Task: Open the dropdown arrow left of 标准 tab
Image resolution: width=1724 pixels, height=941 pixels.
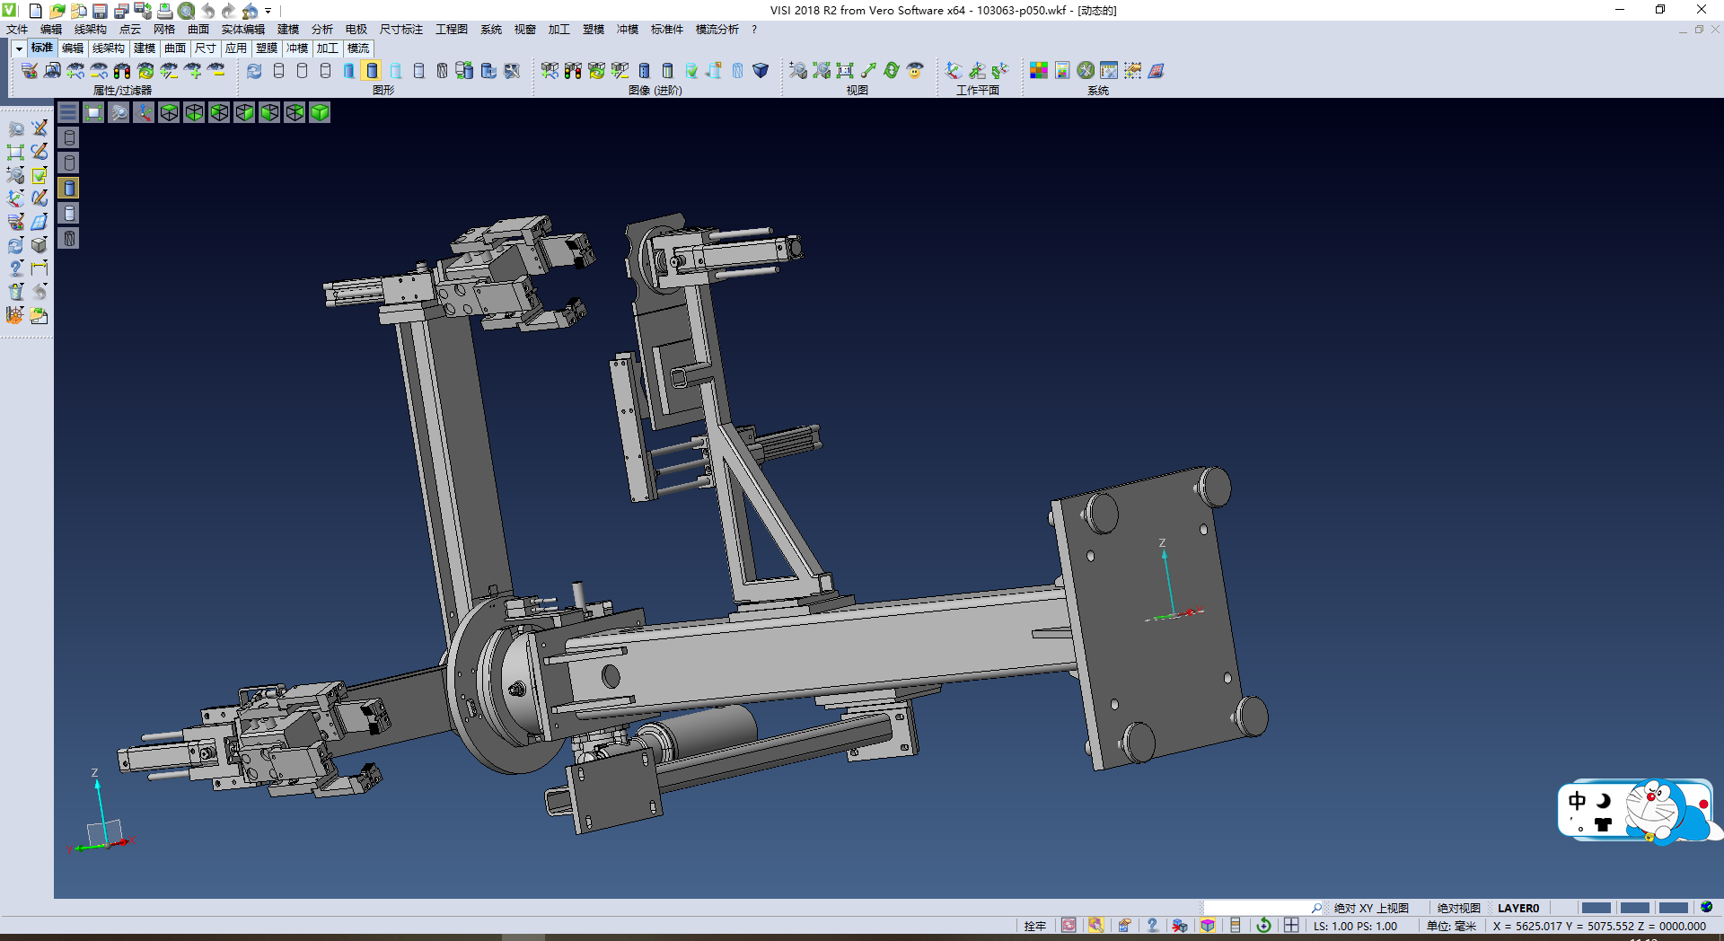Action: coord(19,48)
